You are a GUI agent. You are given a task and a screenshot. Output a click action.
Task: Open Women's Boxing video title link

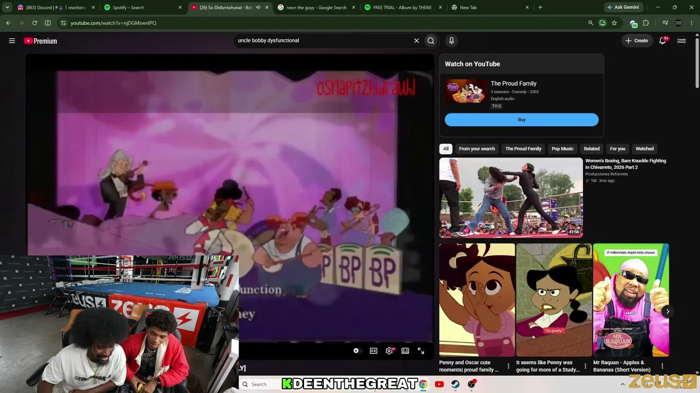click(626, 164)
